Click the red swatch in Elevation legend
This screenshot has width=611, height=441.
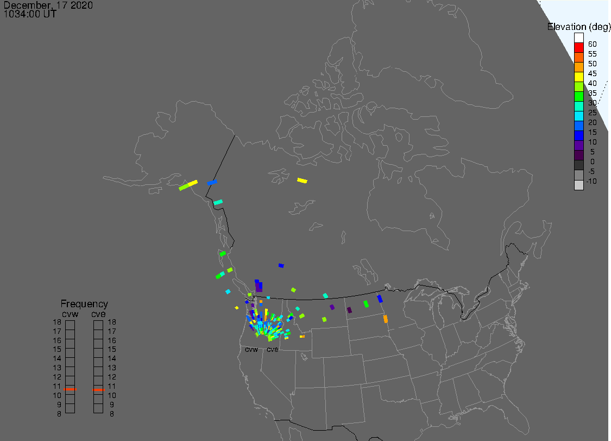pyautogui.click(x=578, y=48)
